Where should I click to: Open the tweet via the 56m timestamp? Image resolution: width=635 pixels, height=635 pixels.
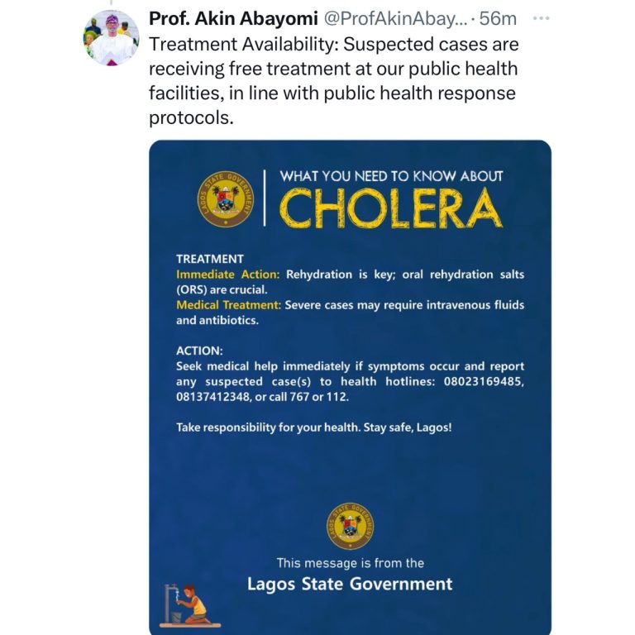499,18
